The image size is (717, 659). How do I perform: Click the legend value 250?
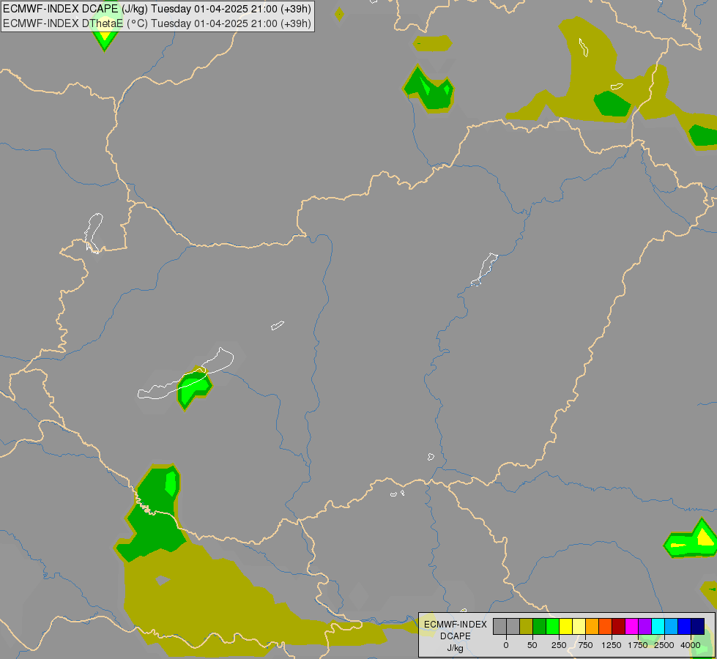tap(559, 645)
